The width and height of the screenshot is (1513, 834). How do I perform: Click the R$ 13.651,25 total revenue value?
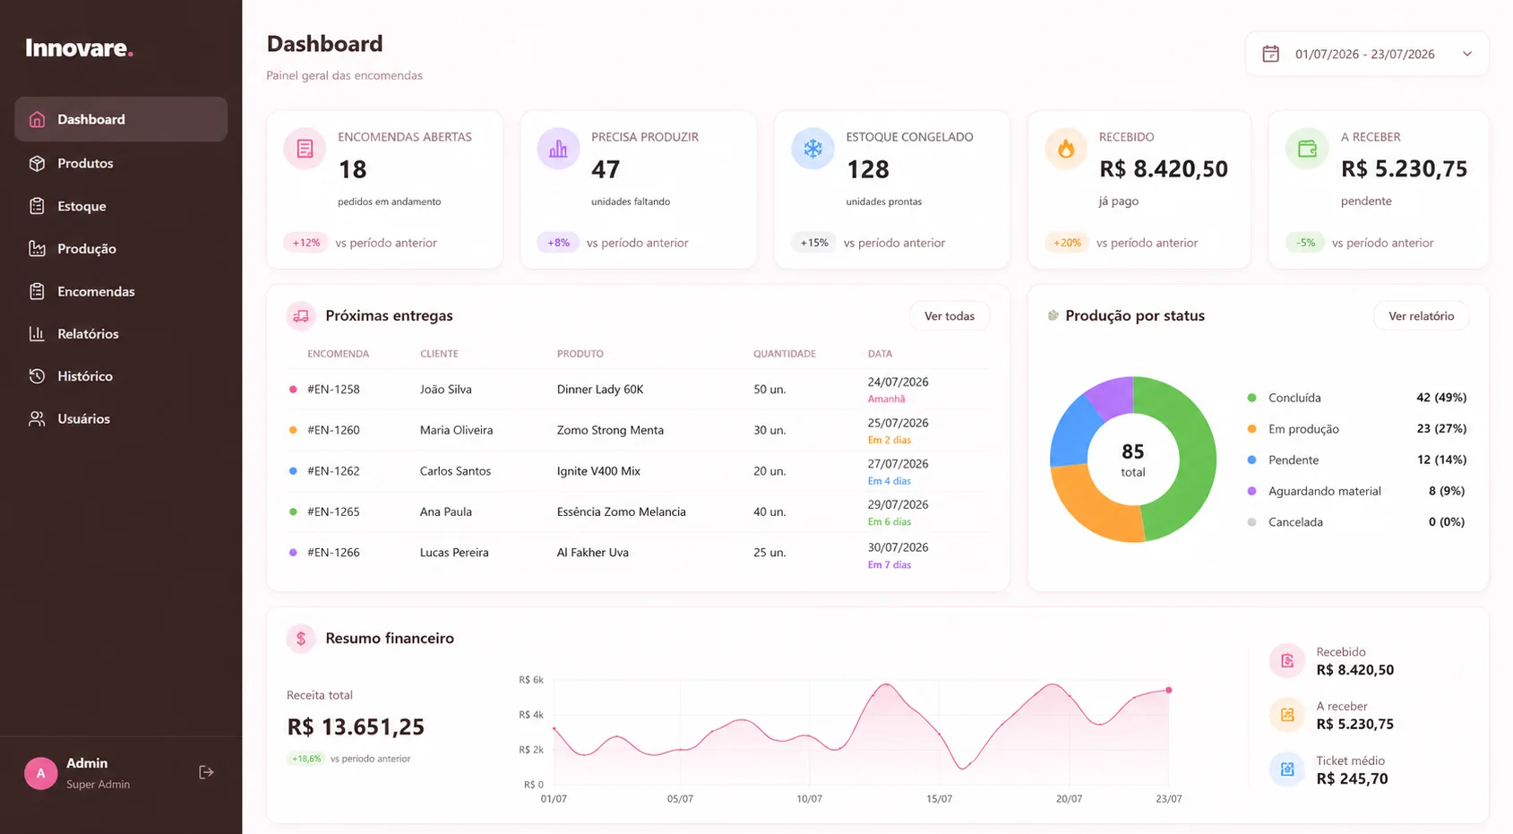tap(356, 727)
